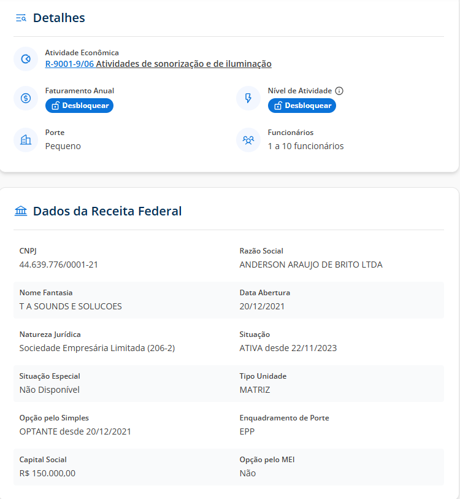Click the Faturamento Anual dollar icon
Image resolution: width=460 pixels, height=499 pixels.
26,98
